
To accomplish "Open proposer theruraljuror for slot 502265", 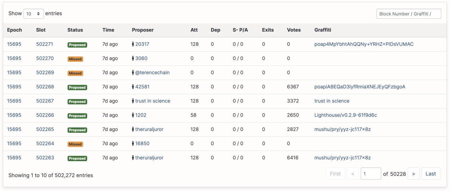I will click(x=149, y=129).
